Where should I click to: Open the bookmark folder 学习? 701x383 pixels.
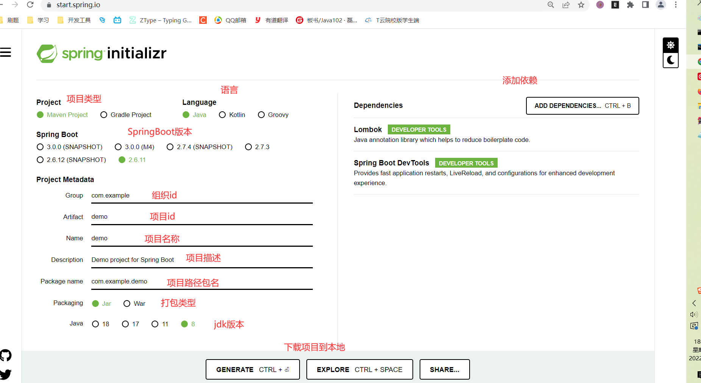pos(38,20)
